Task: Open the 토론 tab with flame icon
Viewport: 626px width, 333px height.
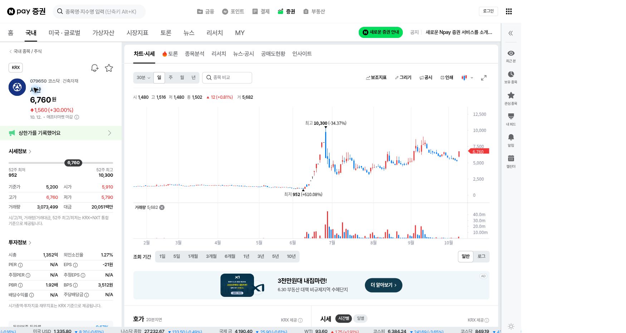Action: [x=170, y=54]
